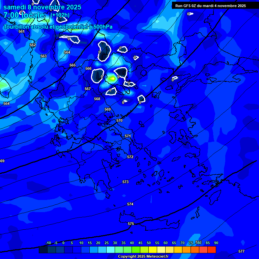Click the Tourbillon absolu et géopotentiel subtitle
The image size is (259, 259).
58,27
